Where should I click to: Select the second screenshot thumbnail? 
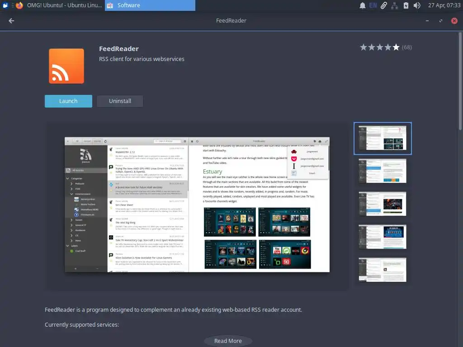pos(383,171)
